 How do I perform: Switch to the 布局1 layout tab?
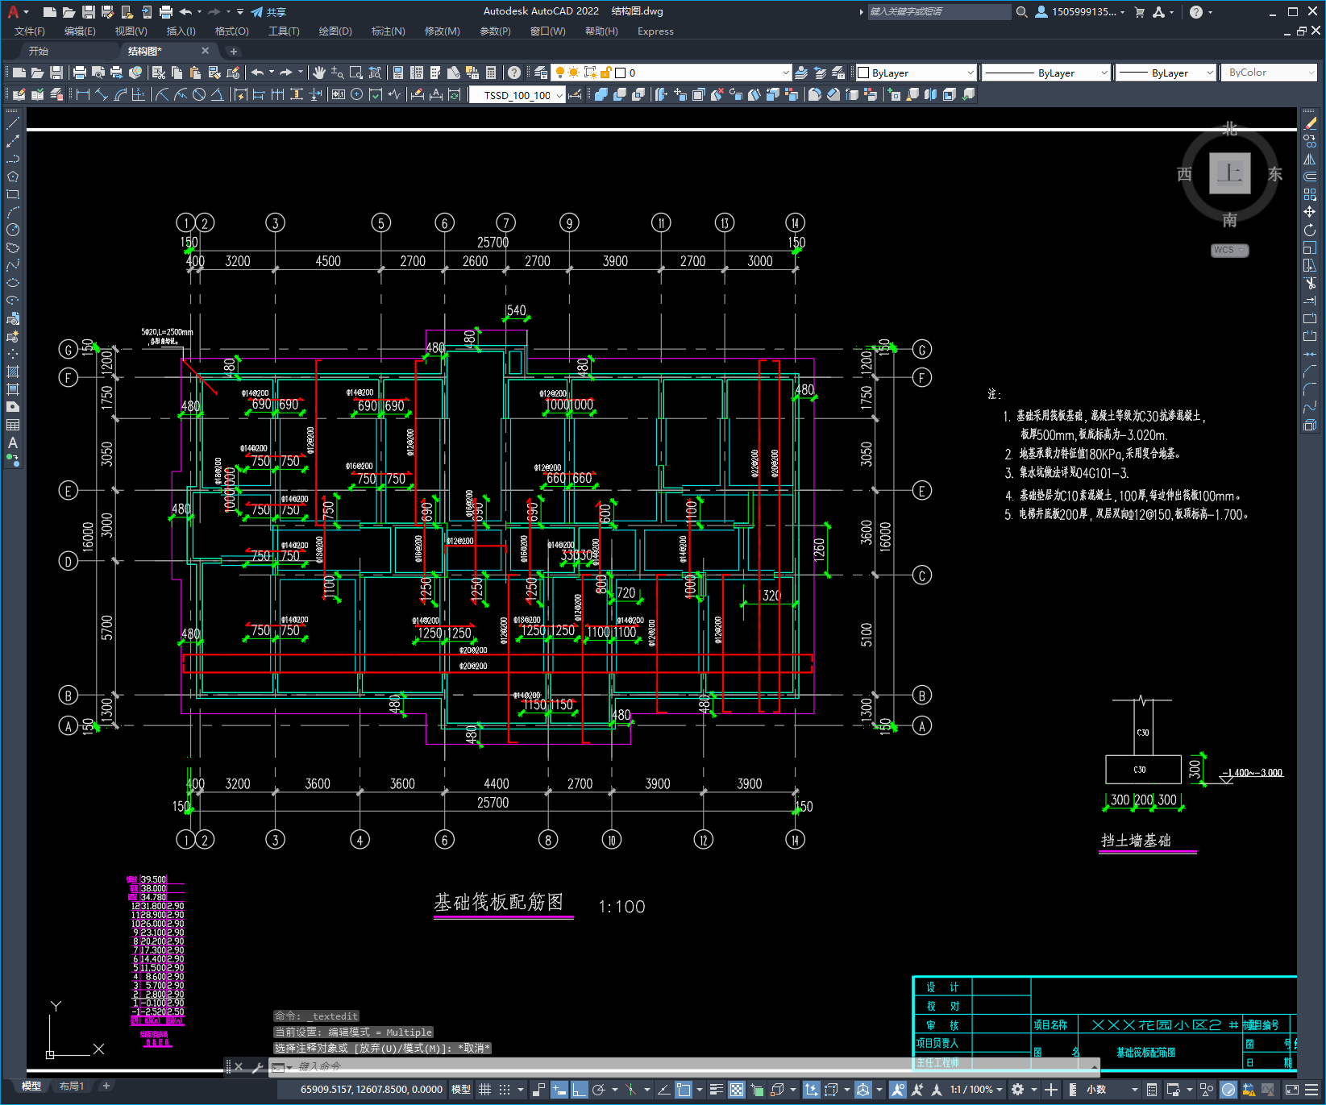71,1086
